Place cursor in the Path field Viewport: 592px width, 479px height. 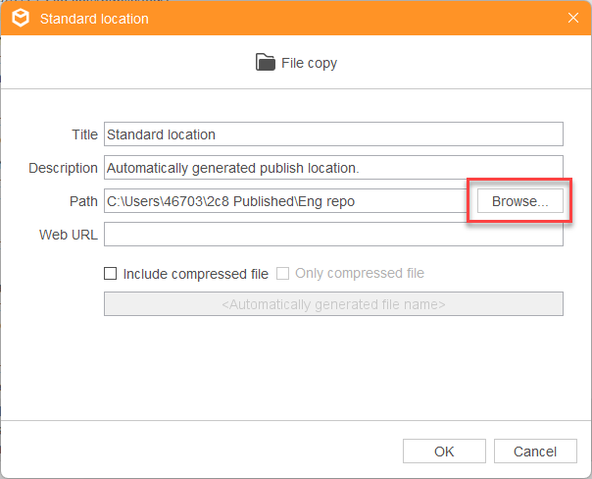coord(285,201)
